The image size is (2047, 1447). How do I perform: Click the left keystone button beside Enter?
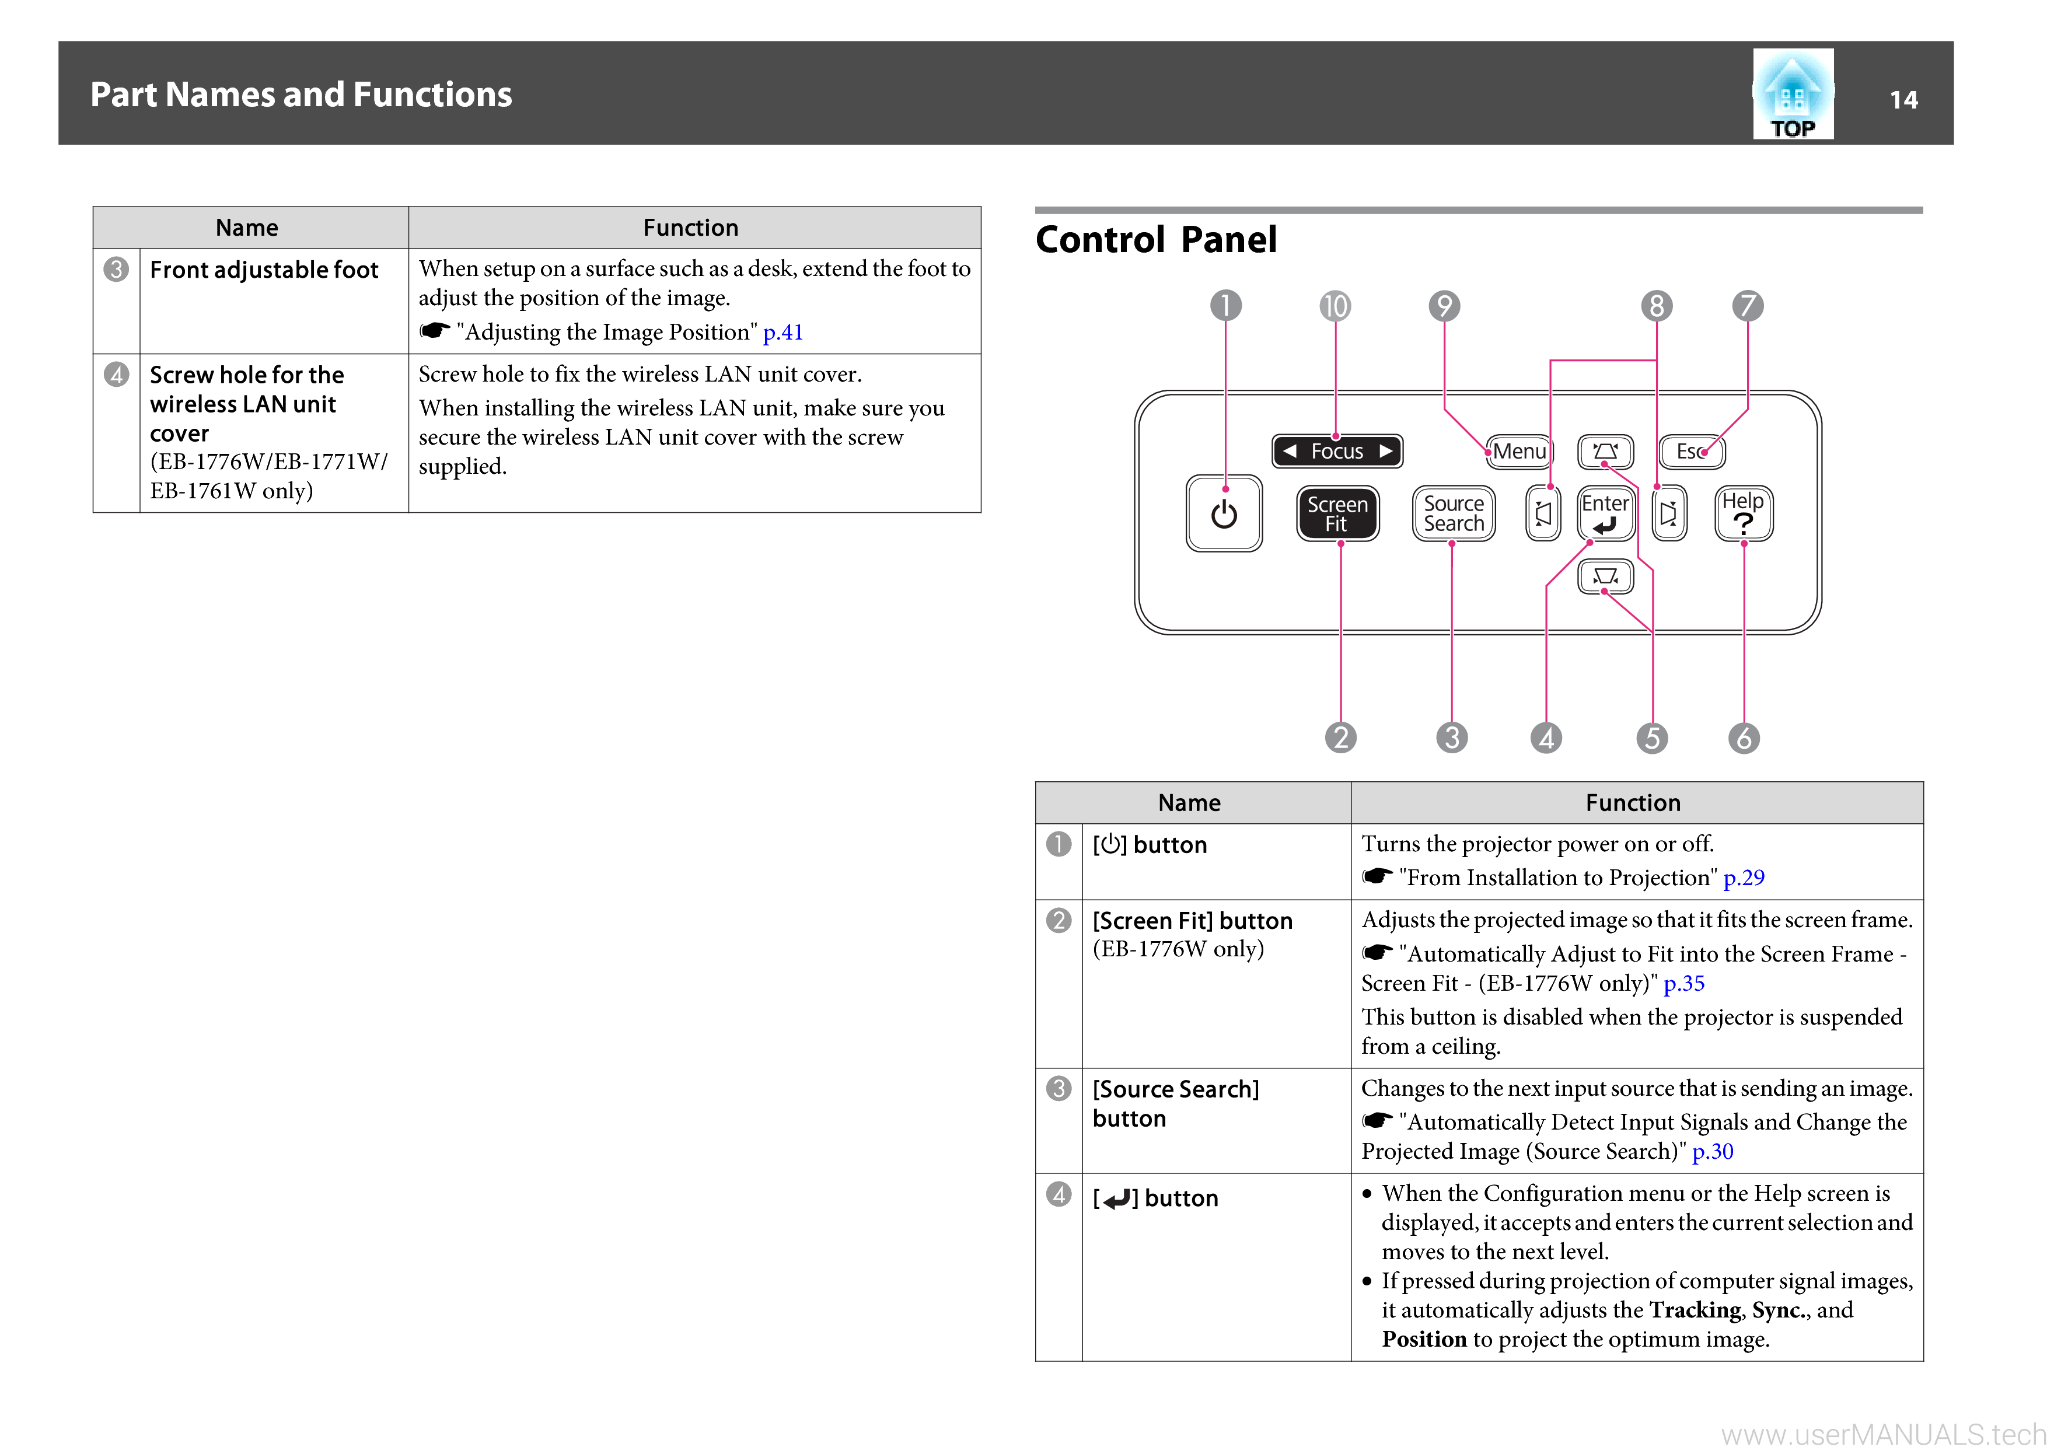click(1543, 513)
